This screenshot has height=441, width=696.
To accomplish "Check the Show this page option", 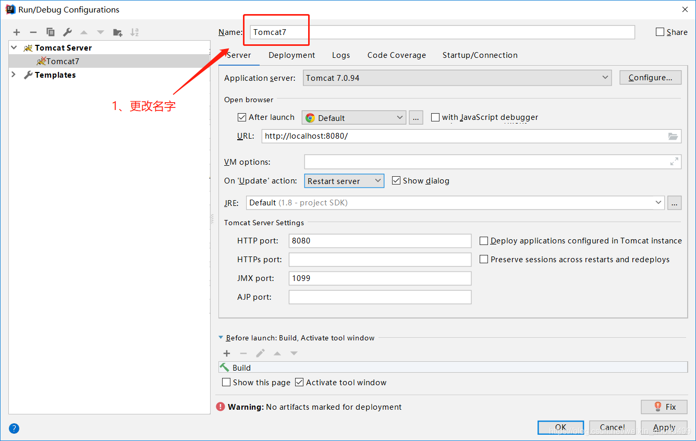I will 226,382.
